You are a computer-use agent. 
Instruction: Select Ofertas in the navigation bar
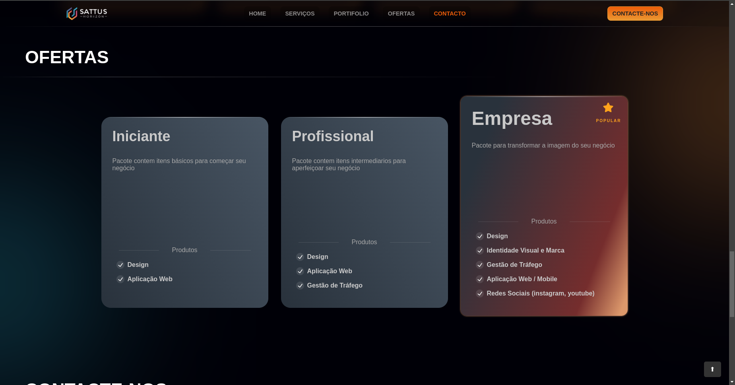(401, 14)
